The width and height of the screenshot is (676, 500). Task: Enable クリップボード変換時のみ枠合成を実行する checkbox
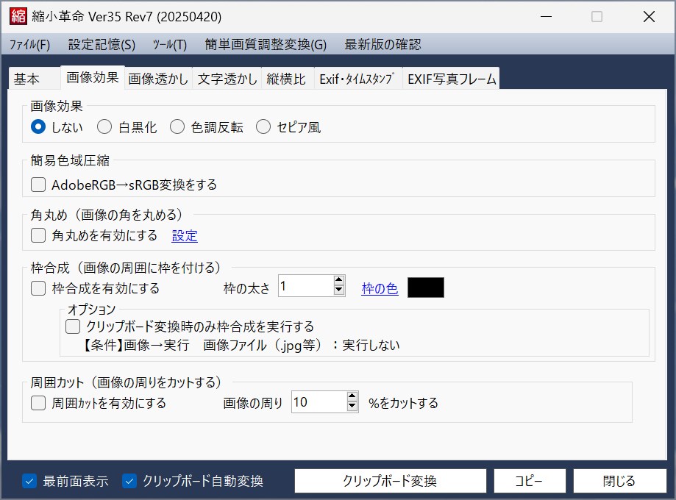[72, 326]
